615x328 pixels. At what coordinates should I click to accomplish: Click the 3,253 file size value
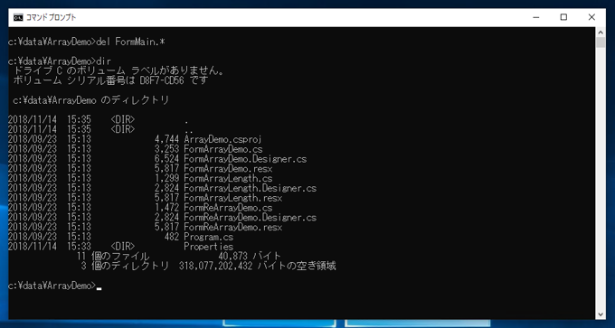[x=167, y=149]
